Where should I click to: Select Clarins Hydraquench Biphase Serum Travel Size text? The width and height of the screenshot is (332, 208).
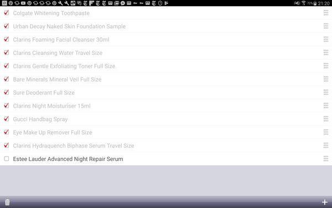point(74,146)
